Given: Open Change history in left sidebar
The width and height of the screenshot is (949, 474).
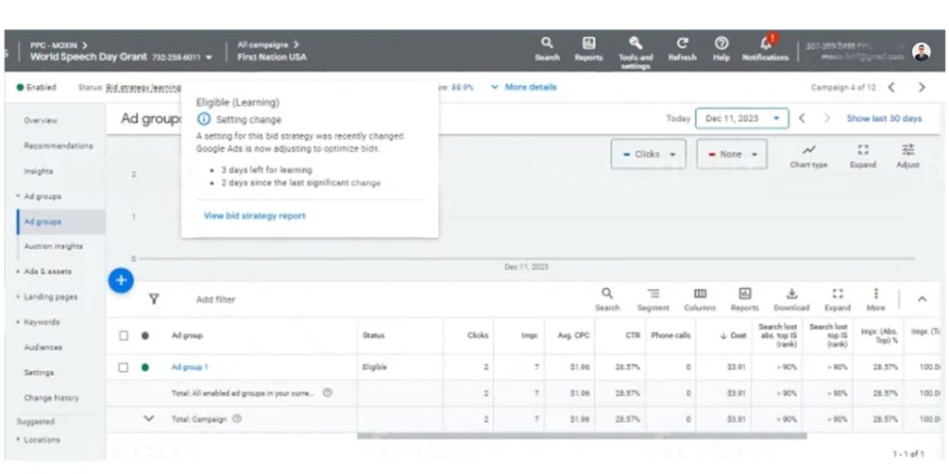Looking at the screenshot, I should point(51,398).
